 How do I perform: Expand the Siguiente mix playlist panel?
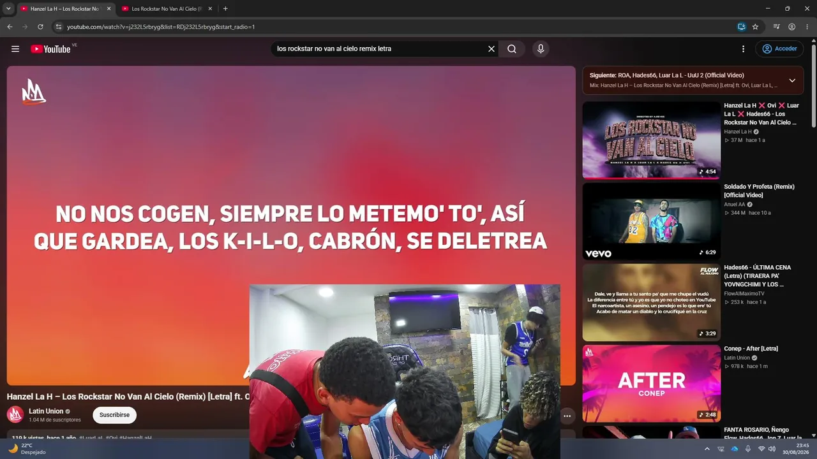[792, 80]
